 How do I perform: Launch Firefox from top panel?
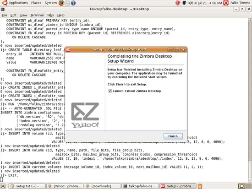(x=61, y=3)
